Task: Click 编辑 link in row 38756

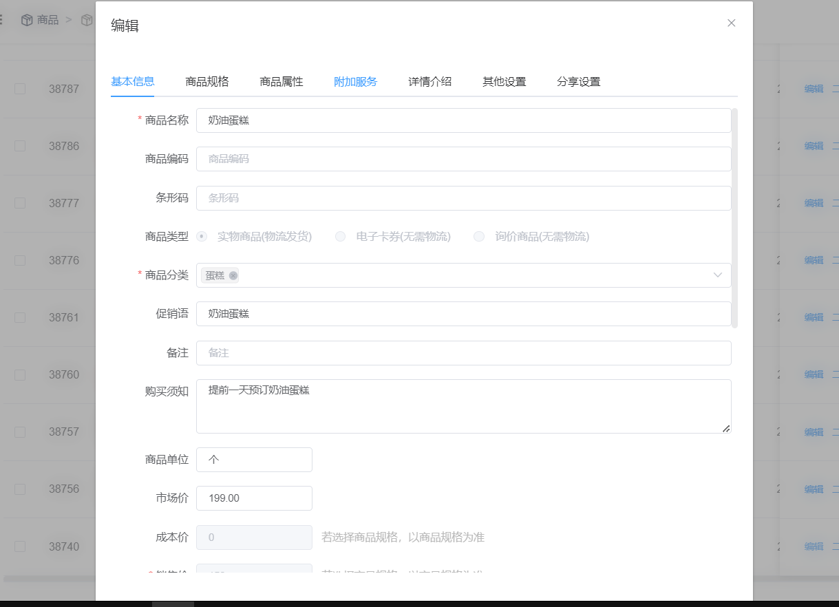Action: 814,489
